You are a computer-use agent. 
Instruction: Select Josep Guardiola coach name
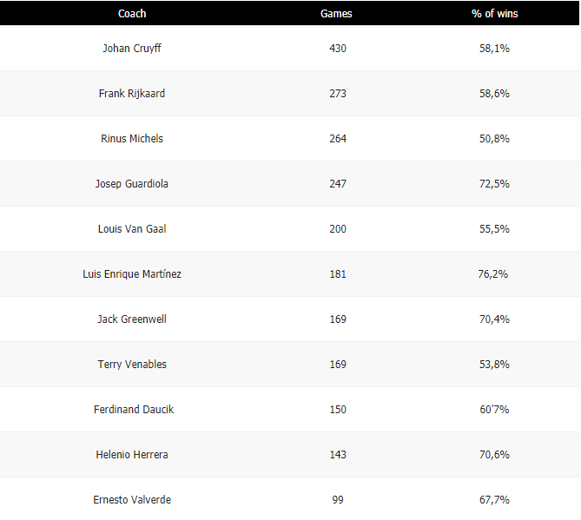coord(132,184)
